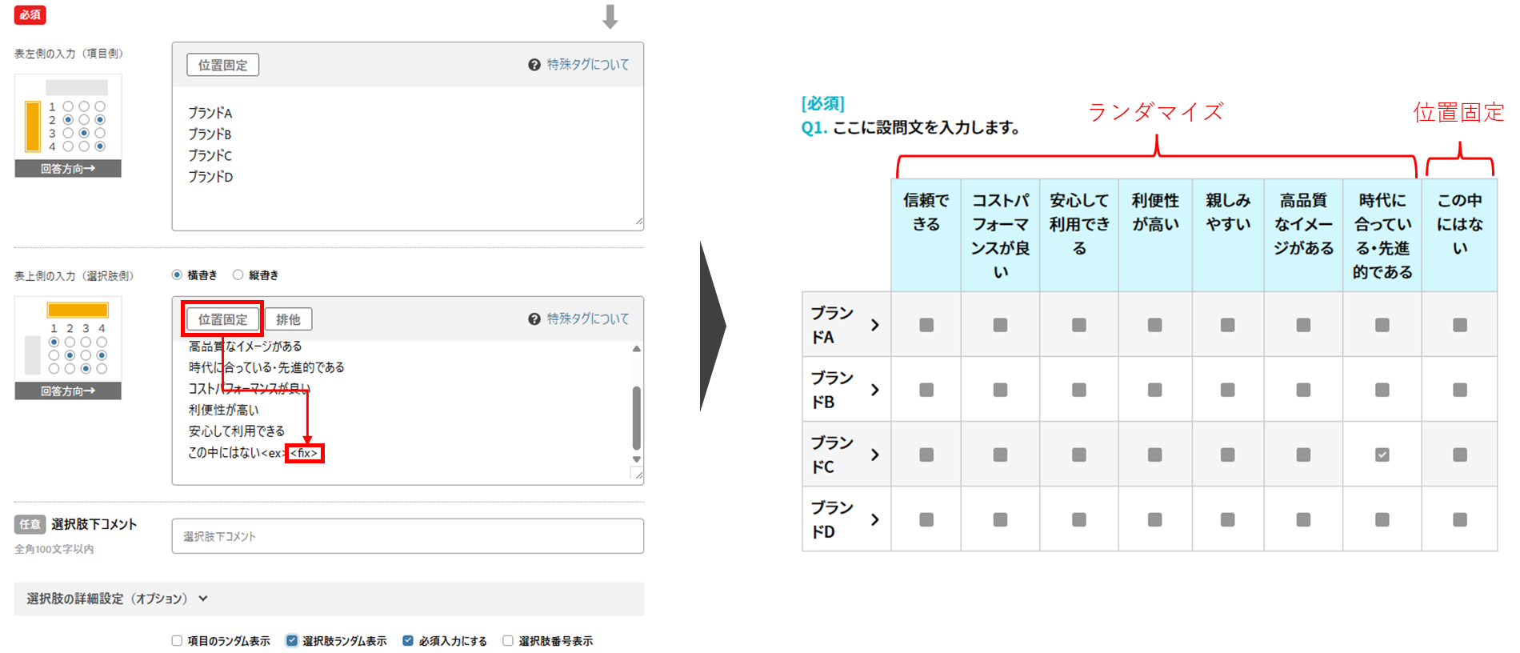Click the help icon beside upper 特殊タグについて
The width and height of the screenshot is (1520, 653).
click(534, 65)
